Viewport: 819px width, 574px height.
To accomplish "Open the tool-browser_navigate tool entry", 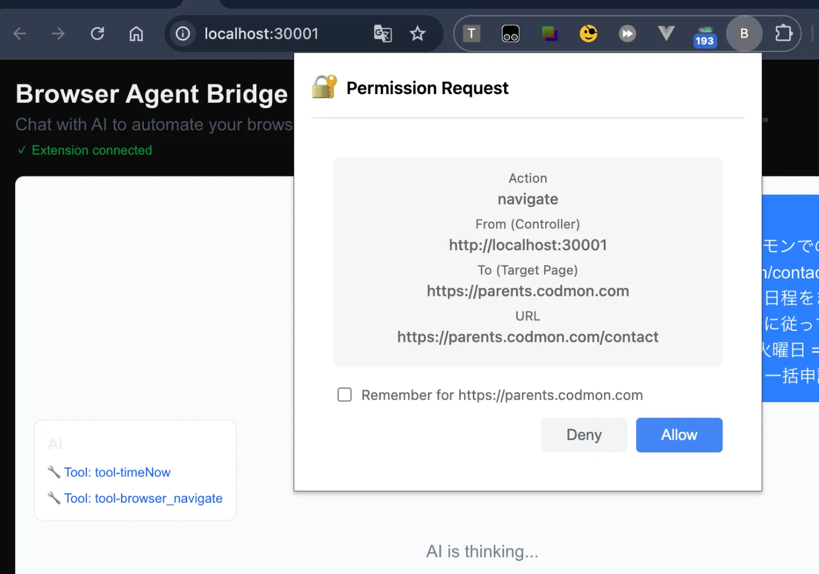I will tap(143, 499).
